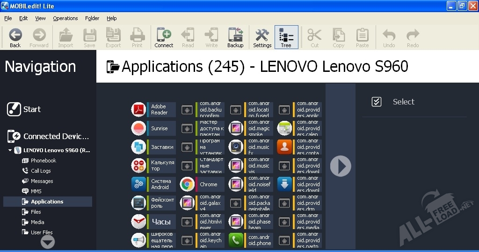Select the Adobe Reader app icon
This screenshot has width=479, height=252.
[138, 110]
